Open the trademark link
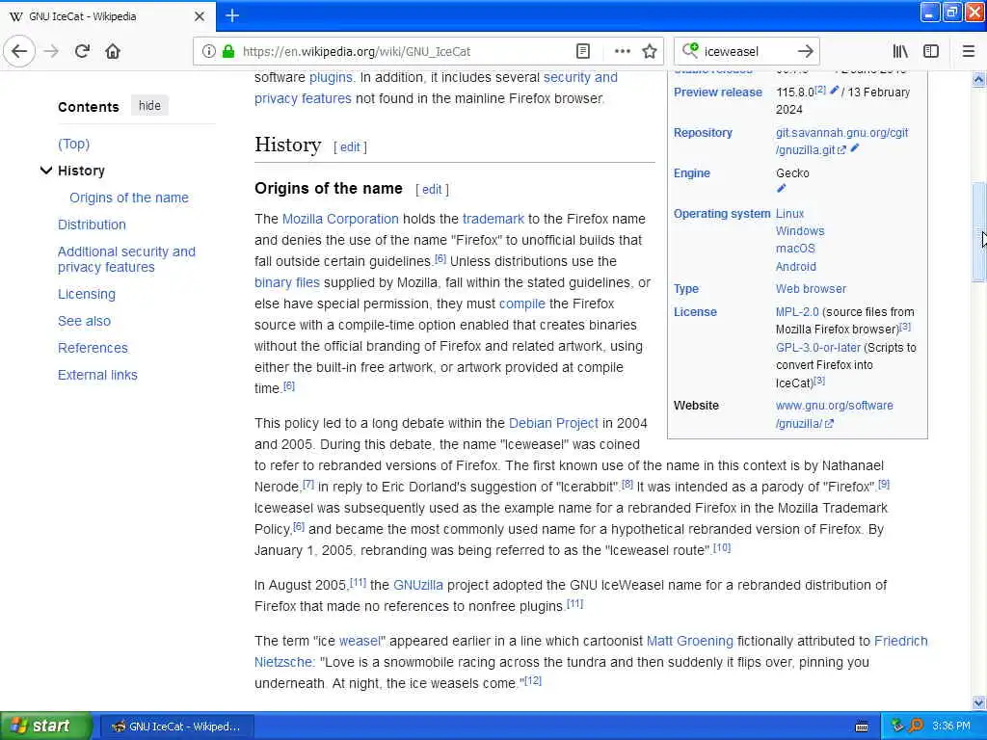The width and height of the screenshot is (987, 740). click(x=493, y=219)
